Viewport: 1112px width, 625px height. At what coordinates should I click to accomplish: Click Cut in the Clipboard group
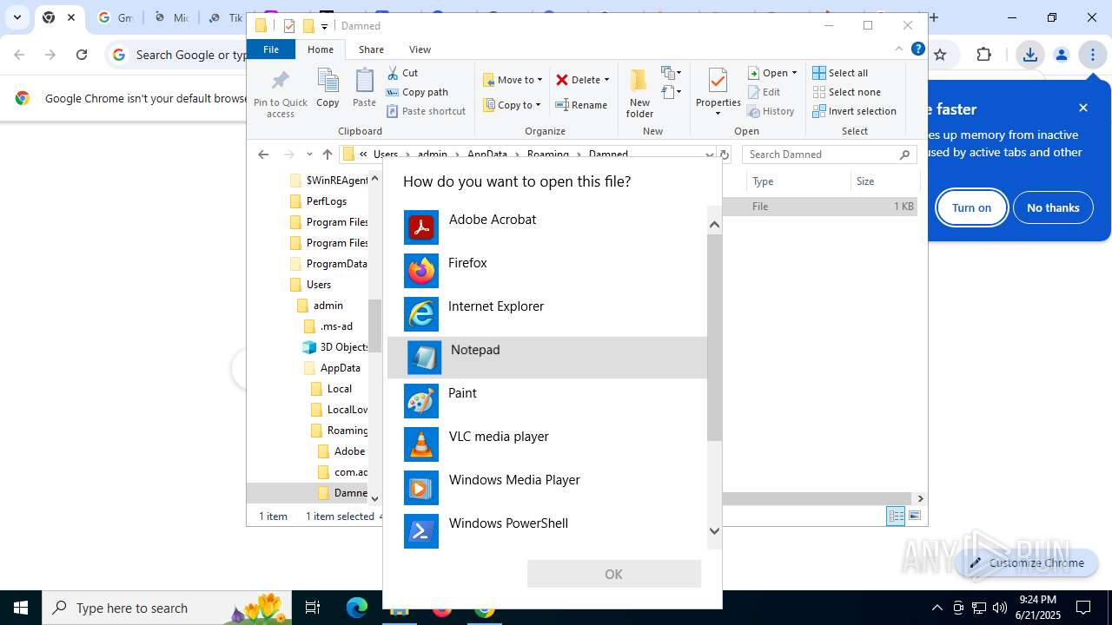[x=402, y=73]
